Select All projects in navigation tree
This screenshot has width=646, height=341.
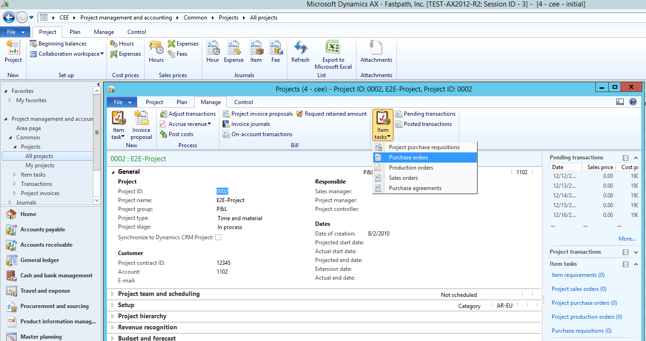pos(39,156)
